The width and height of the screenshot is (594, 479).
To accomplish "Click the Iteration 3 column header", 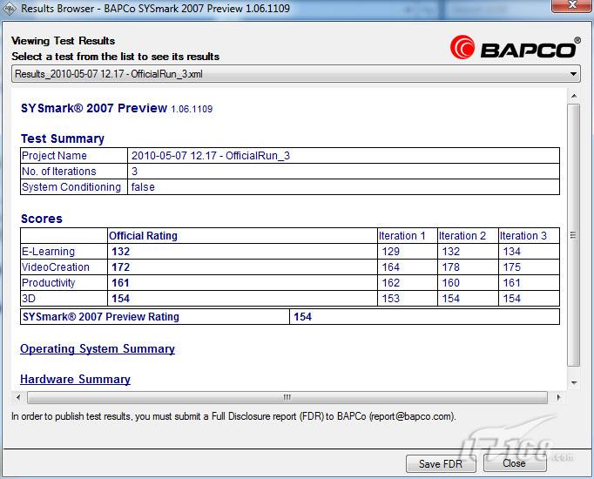I will pyautogui.click(x=523, y=235).
